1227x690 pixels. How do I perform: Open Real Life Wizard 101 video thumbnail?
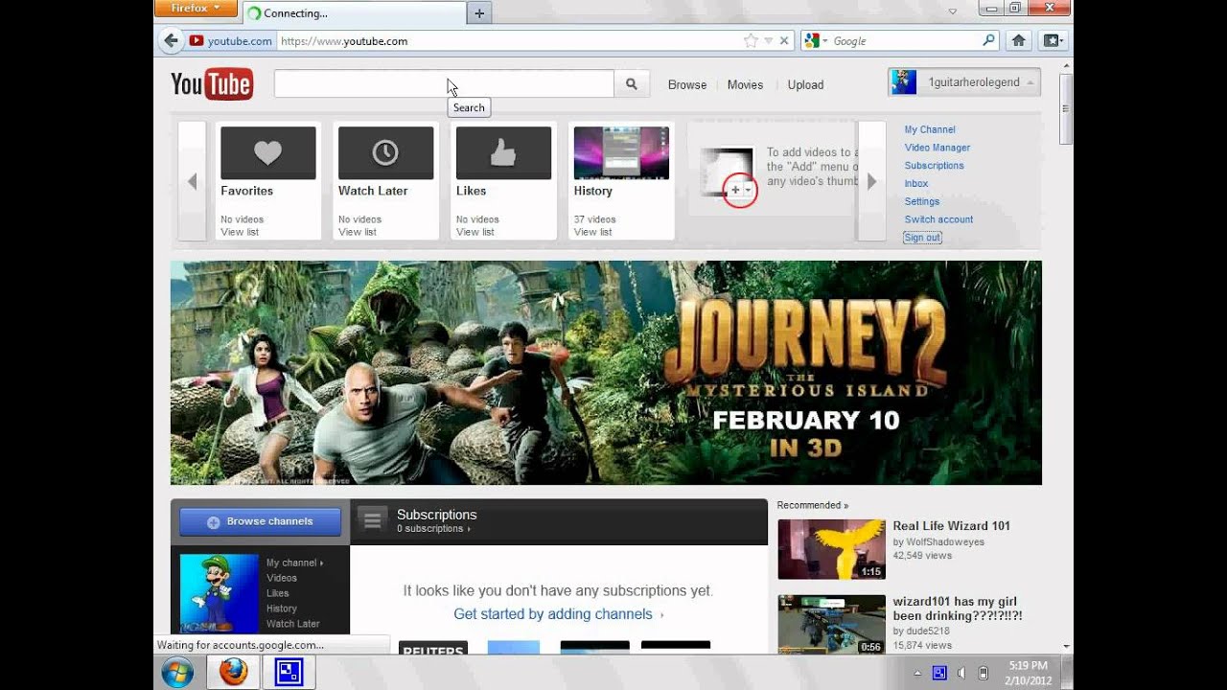(x=831, y=549)
